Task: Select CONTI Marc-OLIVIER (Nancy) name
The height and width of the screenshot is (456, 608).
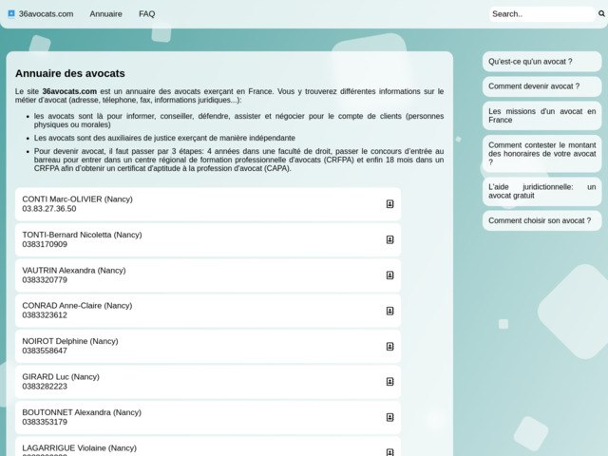Action: coord(77,199)
